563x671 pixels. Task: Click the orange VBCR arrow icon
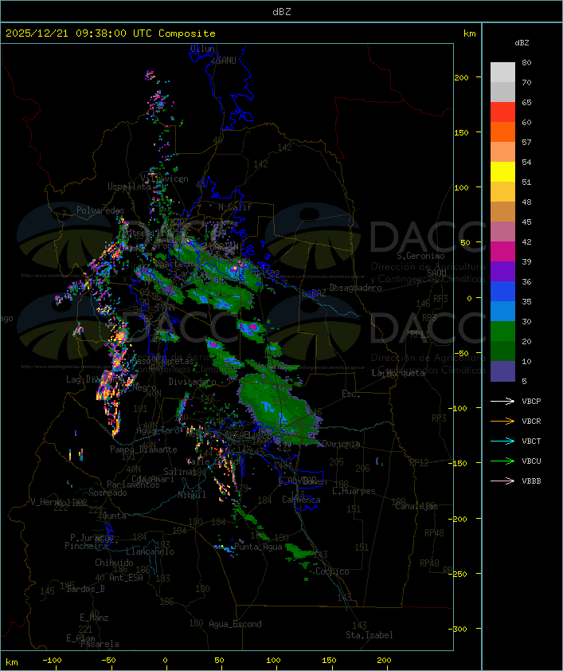click(x=502, y=421)
